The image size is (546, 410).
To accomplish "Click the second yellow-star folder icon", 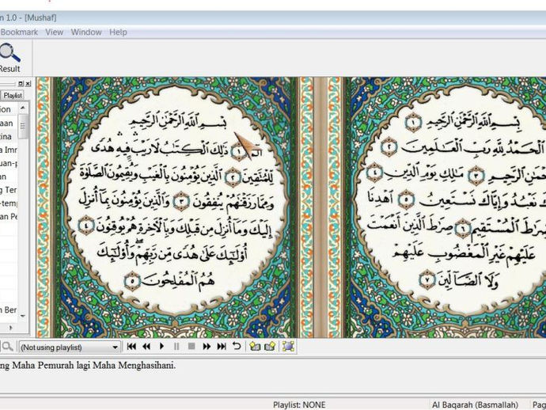I will coord(270,346).
